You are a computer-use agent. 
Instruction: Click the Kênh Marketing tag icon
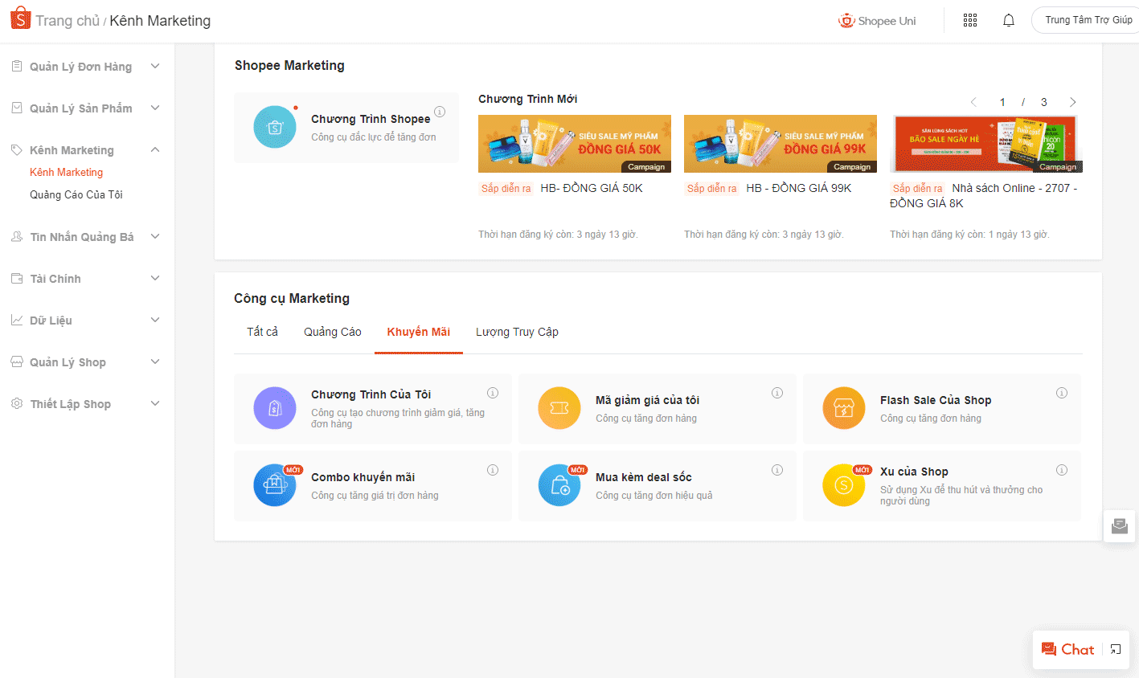17,149
